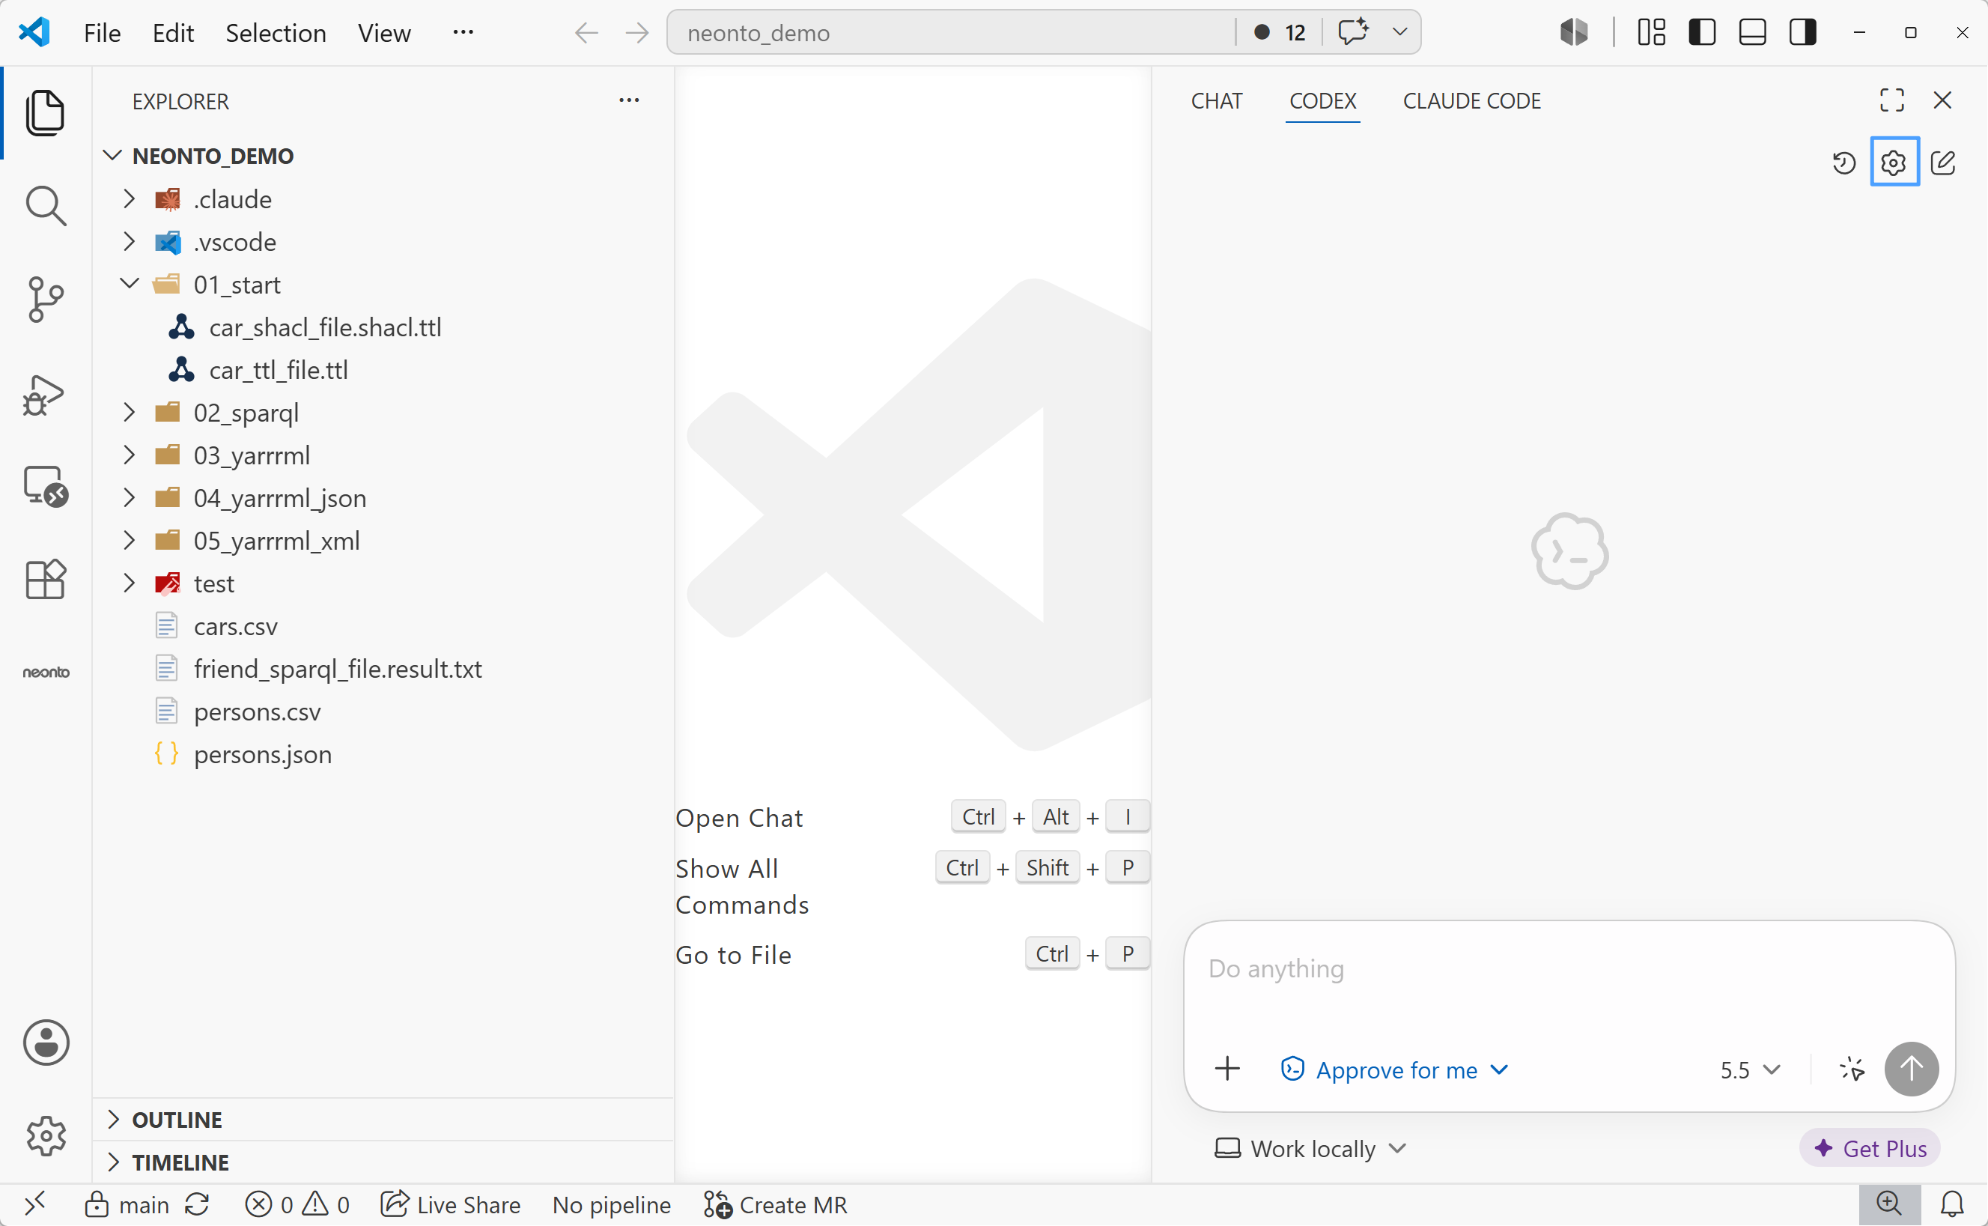Toggle the bottom panel visibility
The width and height of the screenshot is (1988, 1226).
(x=1752, y=32)
